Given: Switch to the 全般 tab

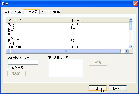Looking at the screenshot, I should (8, 12).
